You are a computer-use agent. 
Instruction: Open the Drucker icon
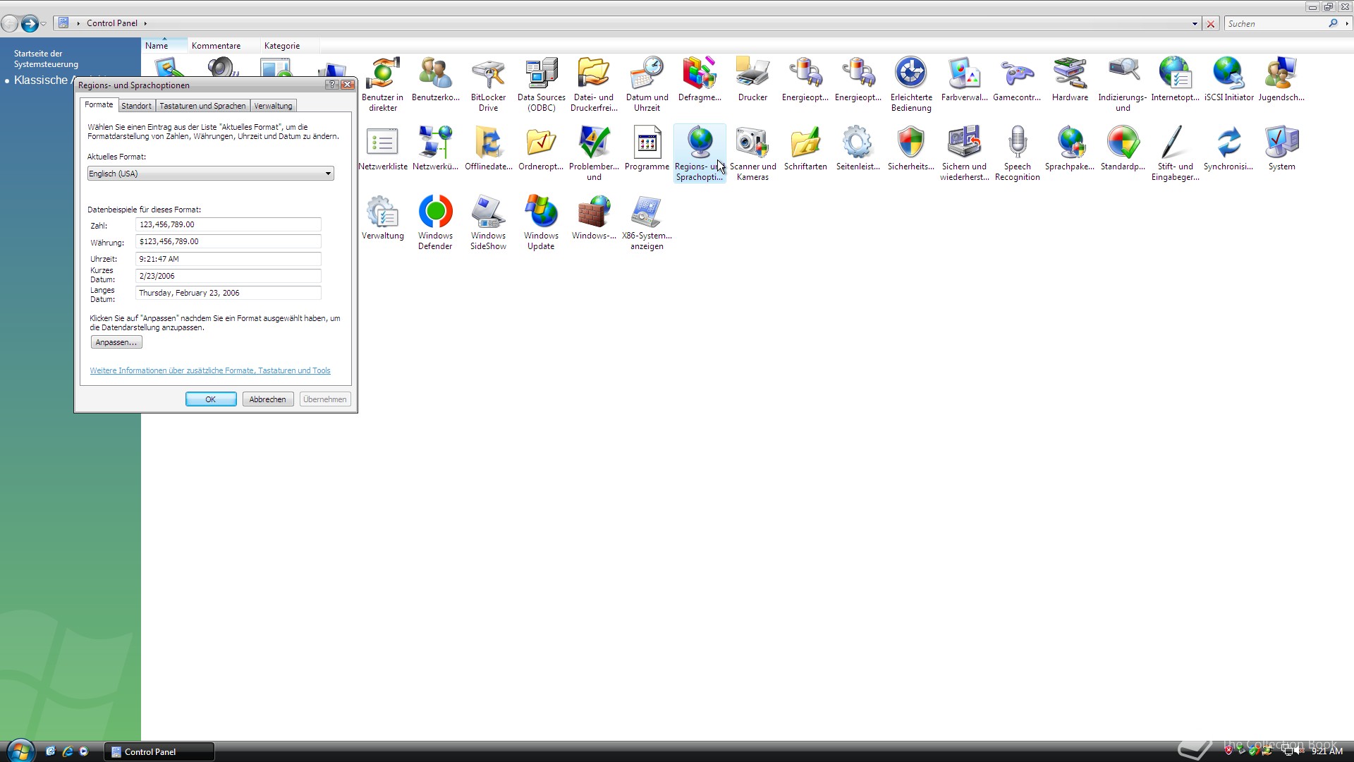752,79
